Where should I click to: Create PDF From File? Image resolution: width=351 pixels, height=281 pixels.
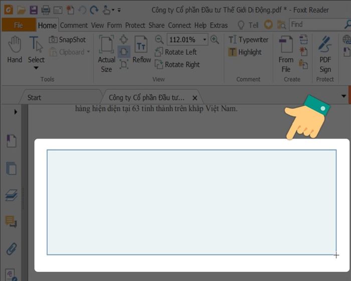click(286, 54)
